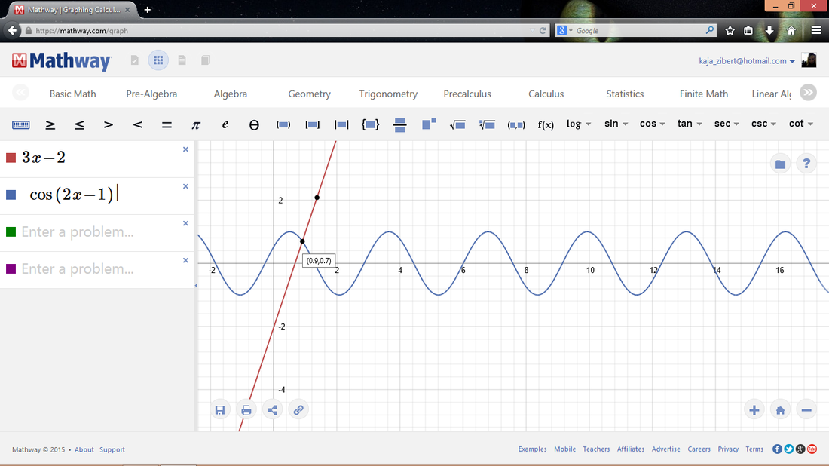Insert the fraction template

point(400,124)
